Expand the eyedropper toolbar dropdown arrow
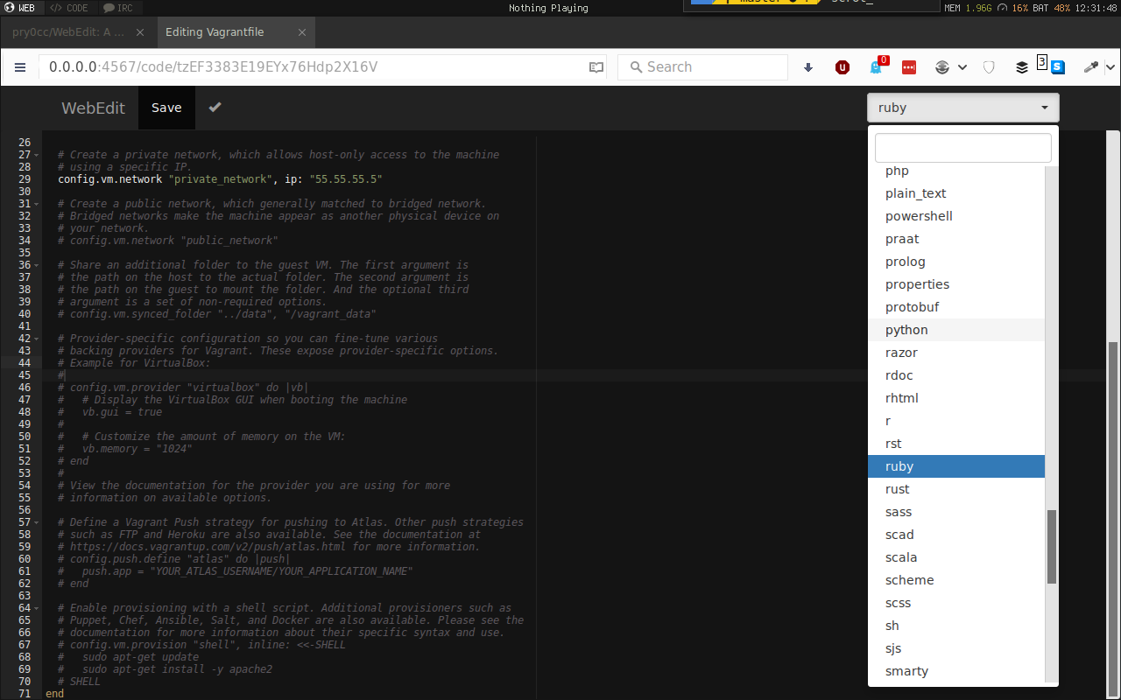 [1110, 67]
